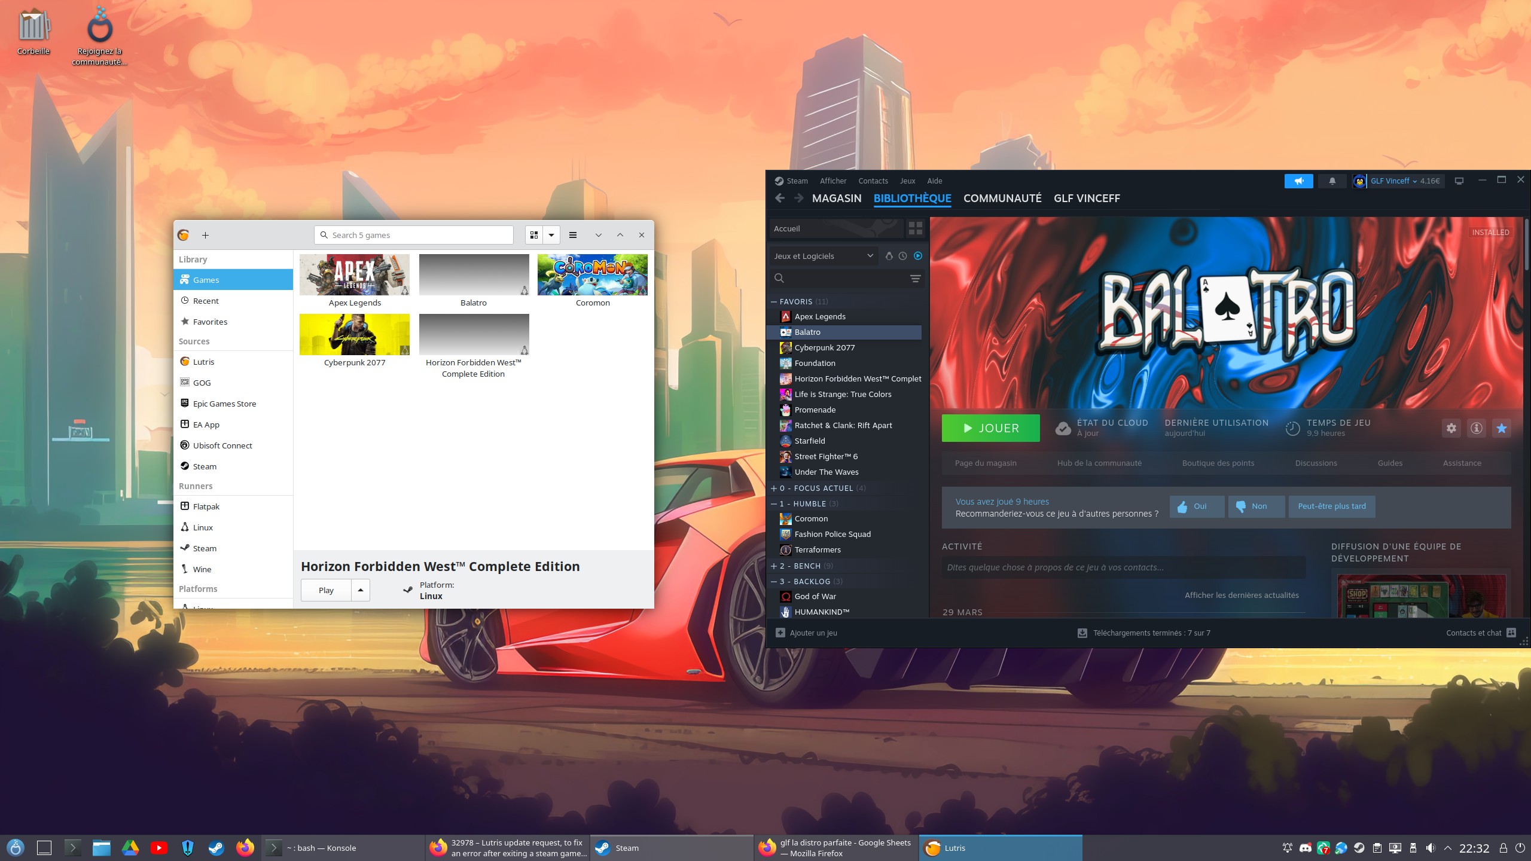The height and width of the screenshot is (861, 1531).
Task: Switch Steam to Big Picture mode icon
Action: point(1459,181)
